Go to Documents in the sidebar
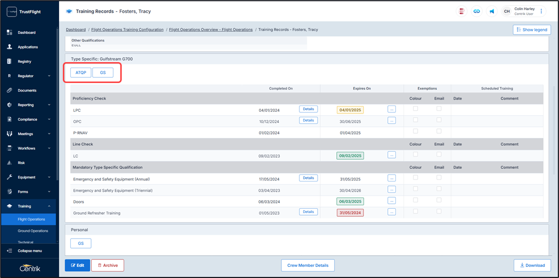Screen dimensions: 559x278 point(27,91)
